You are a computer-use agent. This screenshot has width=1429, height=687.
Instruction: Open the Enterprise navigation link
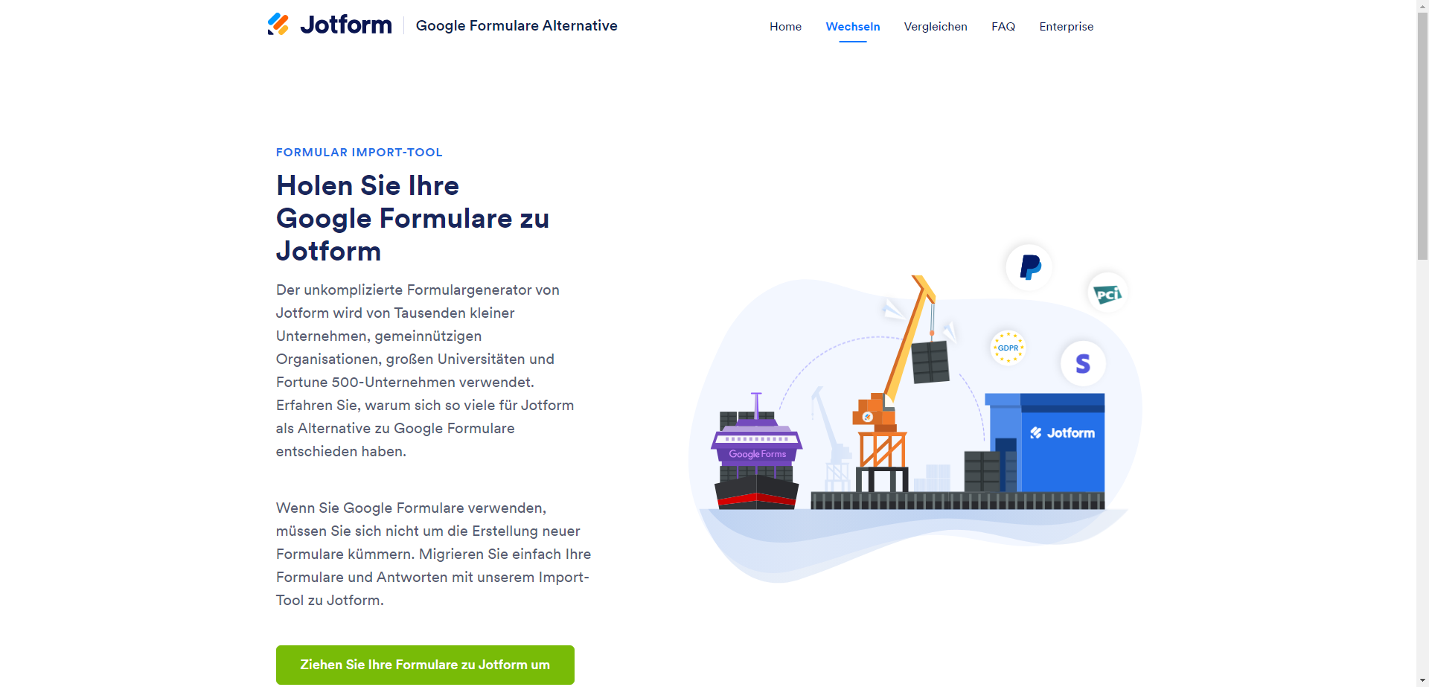(1067, 27)
